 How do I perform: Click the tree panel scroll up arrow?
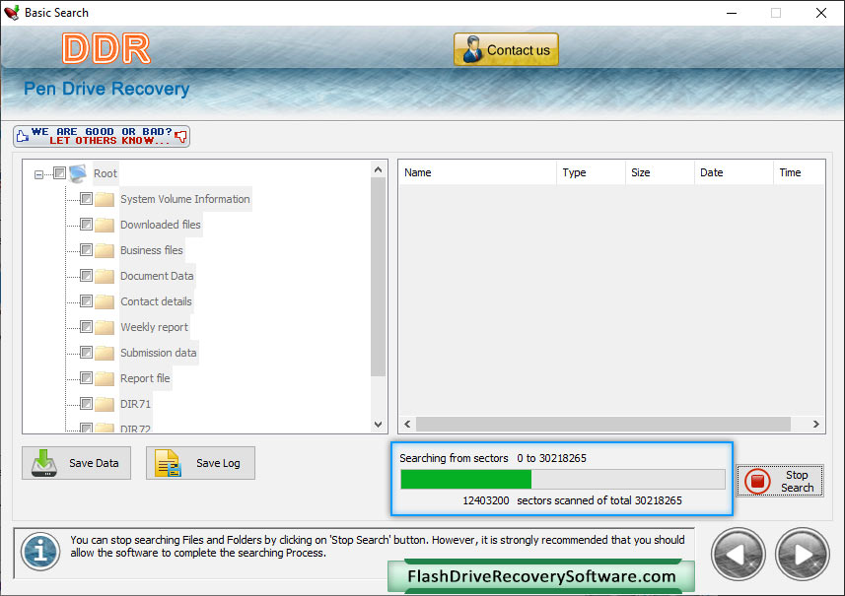coord(379,169)
